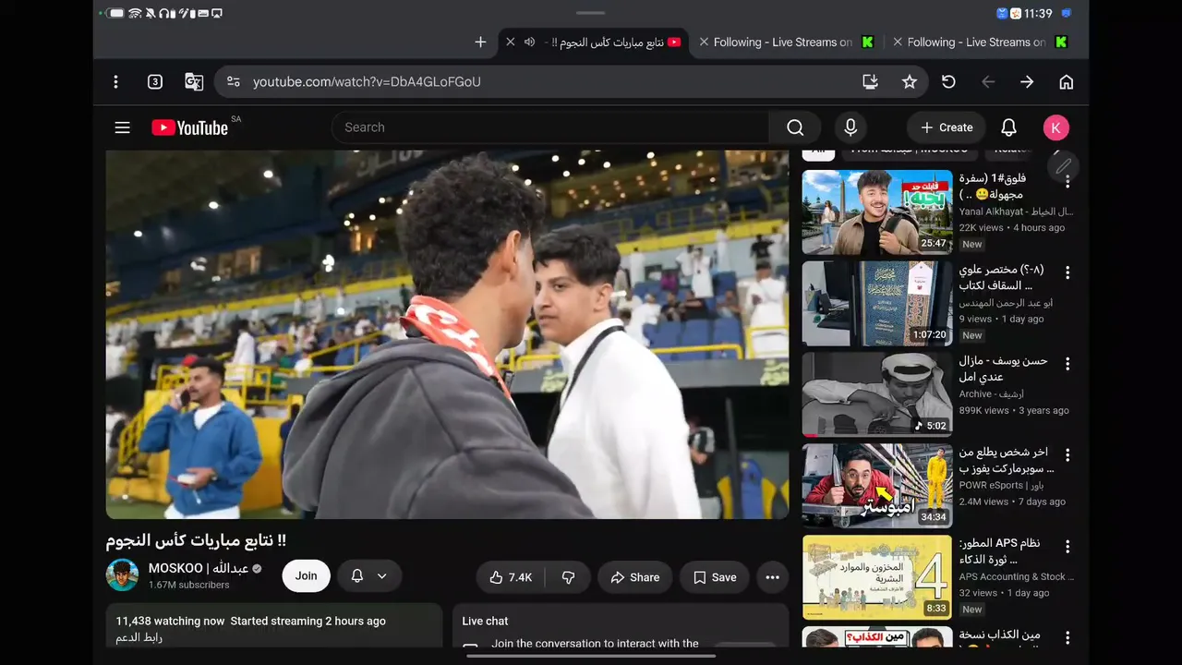The image size is (1182, 665).
Task: Open YouTube notifications bell in header
Action: (x=1008, y=127)
